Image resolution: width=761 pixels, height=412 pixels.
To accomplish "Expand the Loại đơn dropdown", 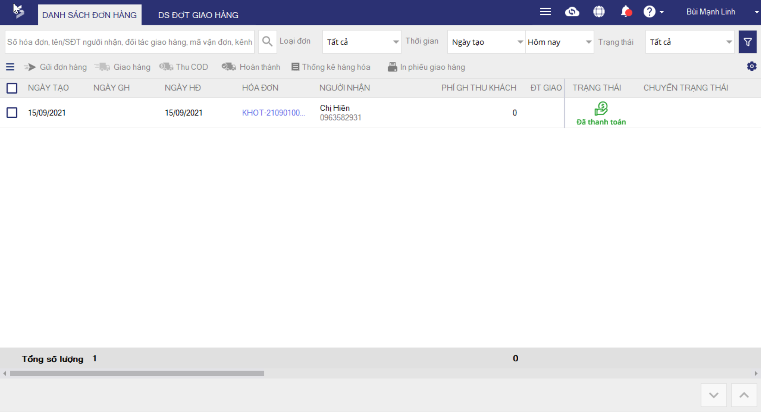I will (x=362, y=42).
